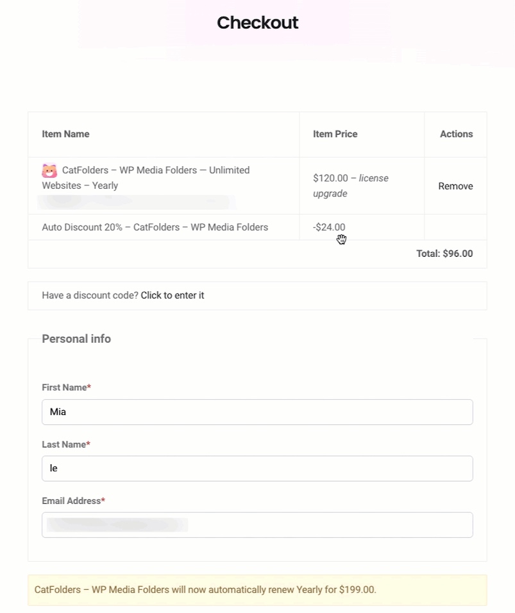
Task: Click the Personal info section heading
Action: (x=76, y=338)
